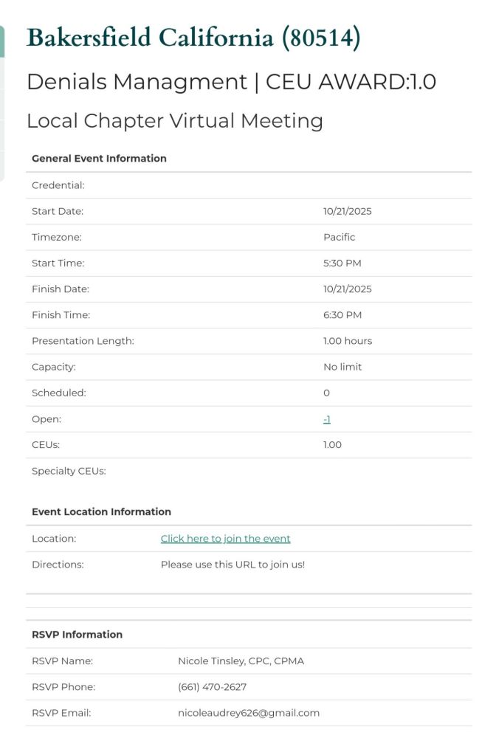This screenshot has height=755, width=482.
Task: Click the RSVP phone number (661) 470-2627
Action: [212, 687]
